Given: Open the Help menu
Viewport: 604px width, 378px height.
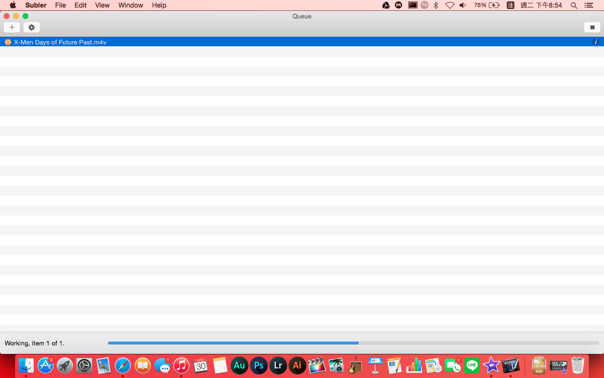Looking at the screenshot, I should 159,5.
